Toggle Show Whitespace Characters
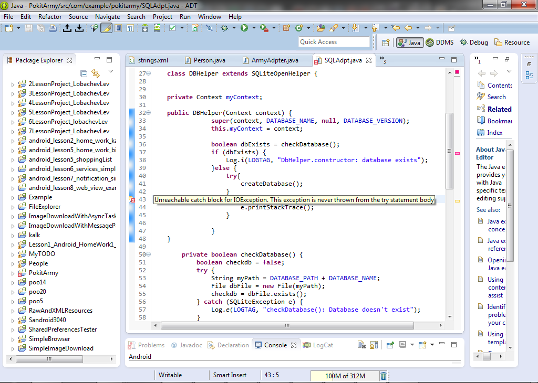 (130, 28)
